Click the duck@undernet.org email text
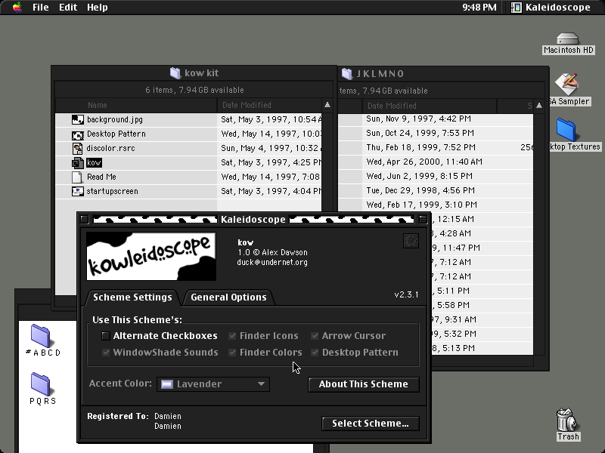Image resolution: width=605 pixels, height=453 pixels. [x=272, y=262]
